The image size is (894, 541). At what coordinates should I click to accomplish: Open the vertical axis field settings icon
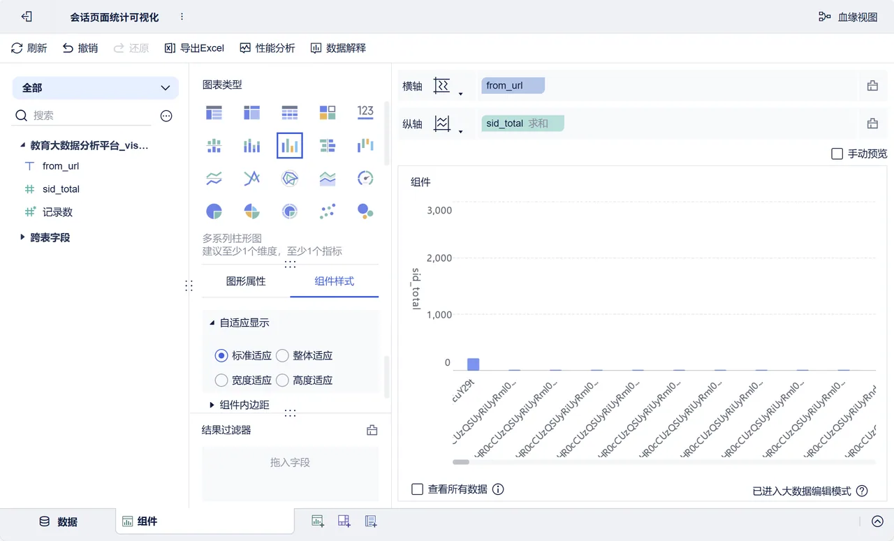pyautogui.click(x=872, y=124)
